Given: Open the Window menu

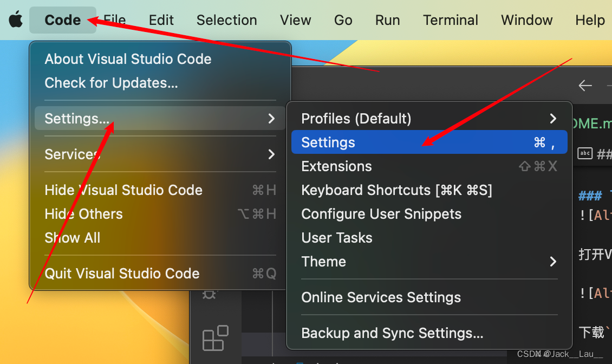Looking at the screenshot, I should [526, 20].
